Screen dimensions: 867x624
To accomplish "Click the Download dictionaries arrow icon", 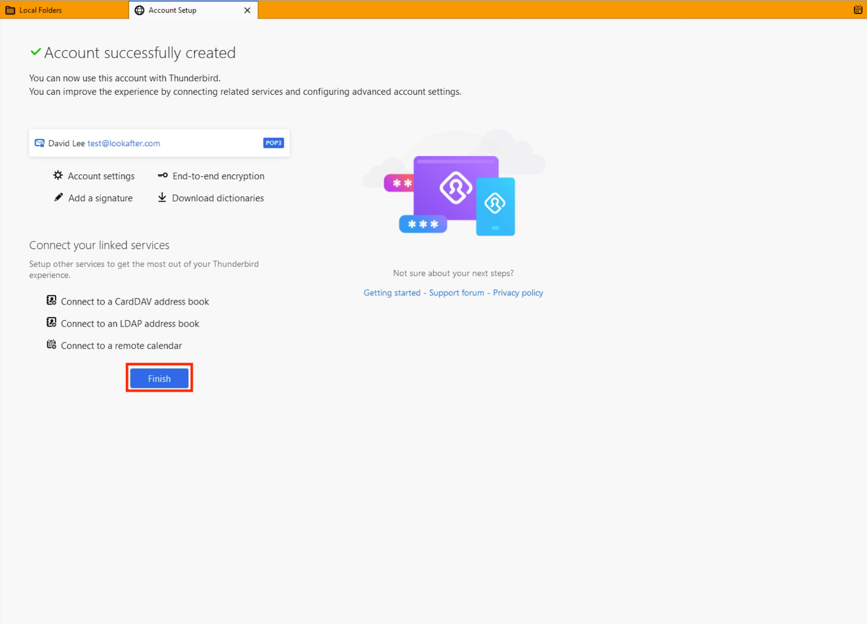I will pyautogui.click(x=162, y=198).
